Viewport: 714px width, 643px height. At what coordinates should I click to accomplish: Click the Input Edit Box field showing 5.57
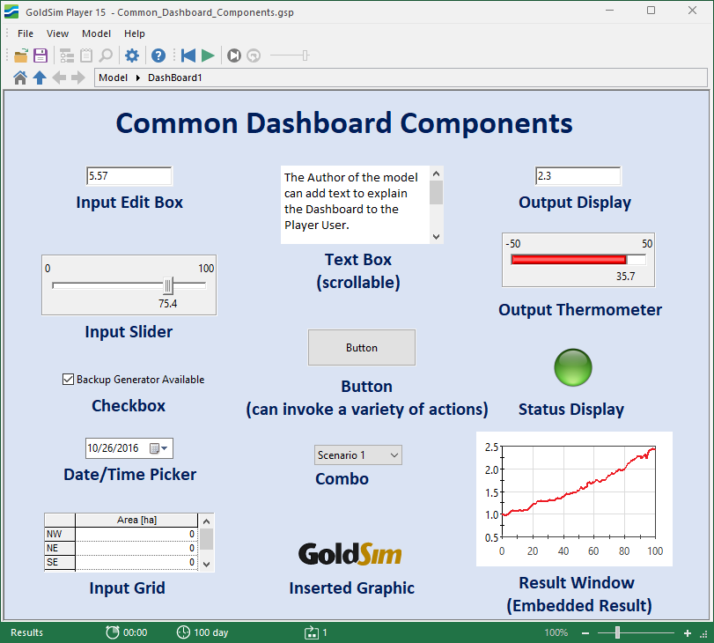tap(129, 176)
